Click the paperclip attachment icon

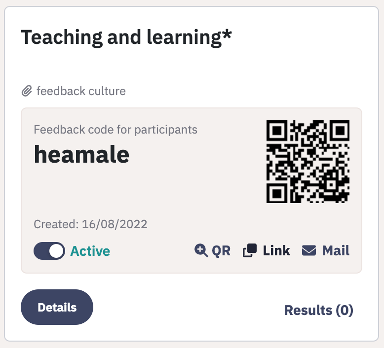point(27,91)
